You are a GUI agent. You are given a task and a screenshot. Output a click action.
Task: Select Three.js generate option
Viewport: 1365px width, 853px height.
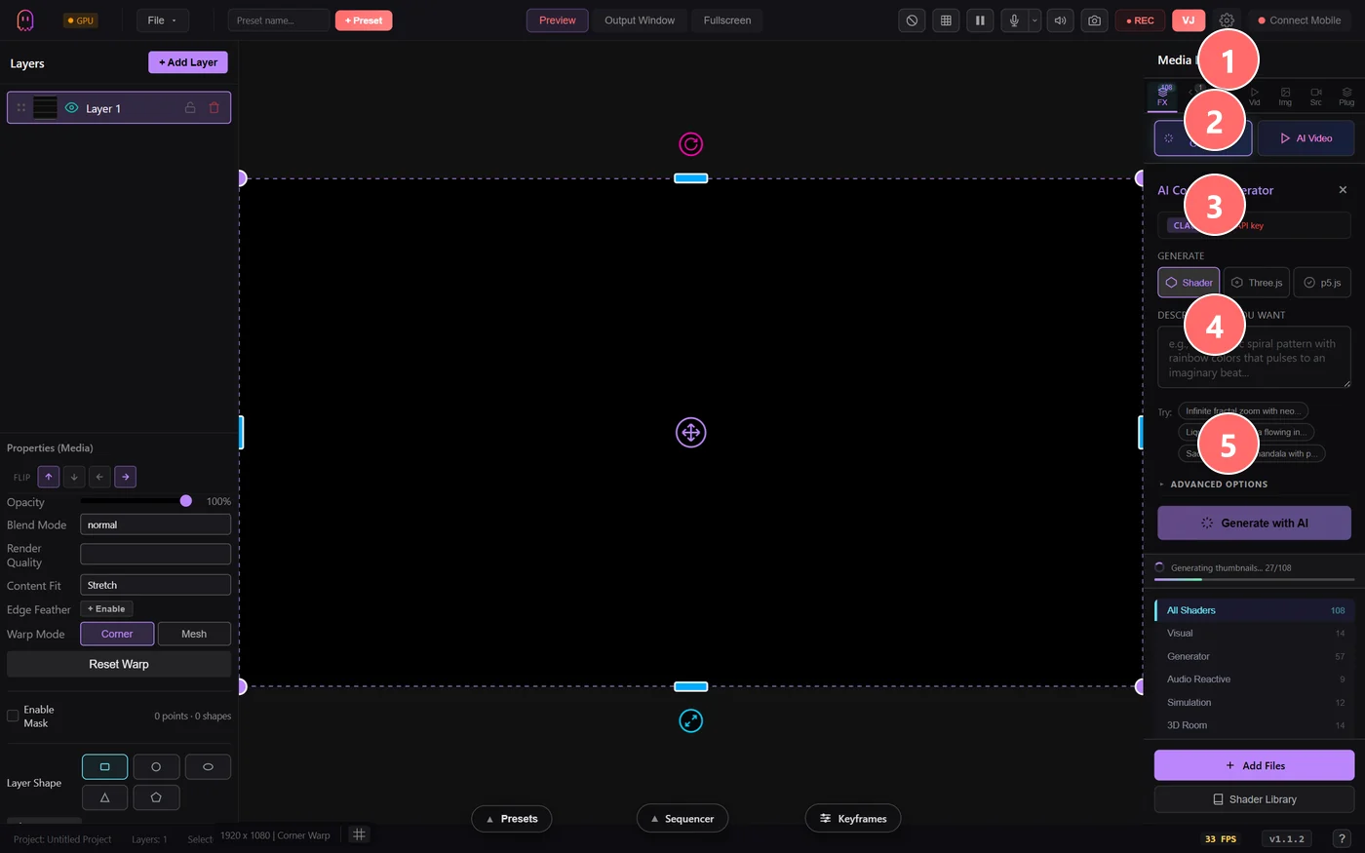click(1257, 283)
